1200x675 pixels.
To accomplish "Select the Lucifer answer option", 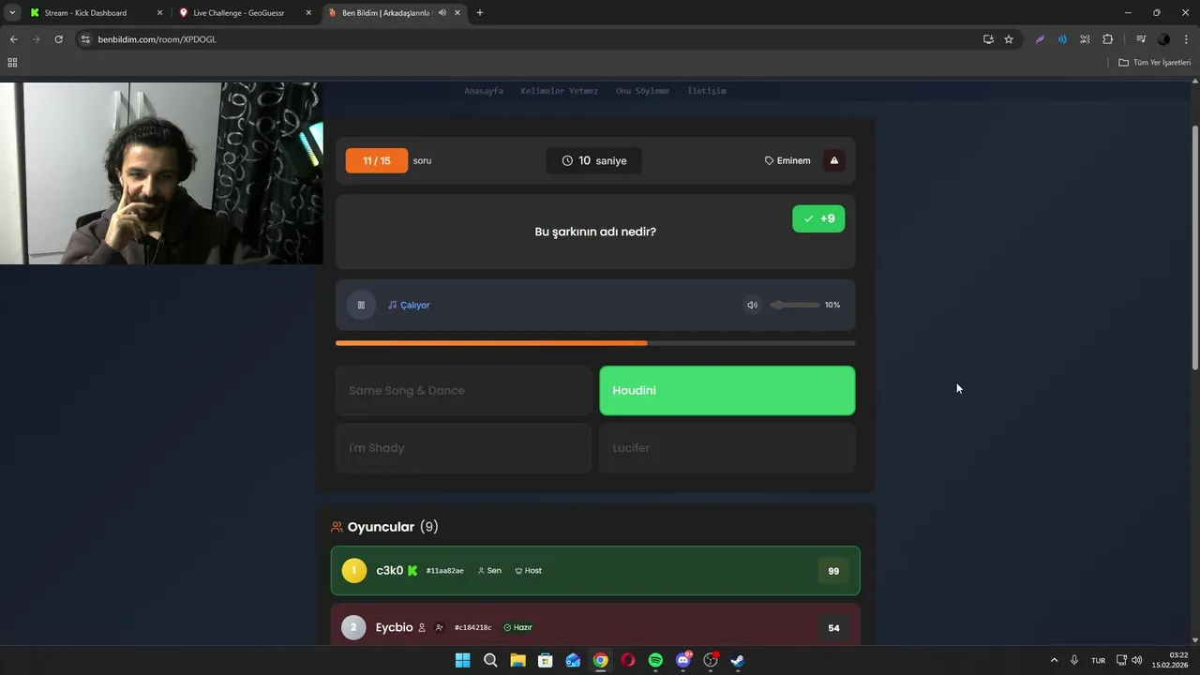I will pos(727,448).
